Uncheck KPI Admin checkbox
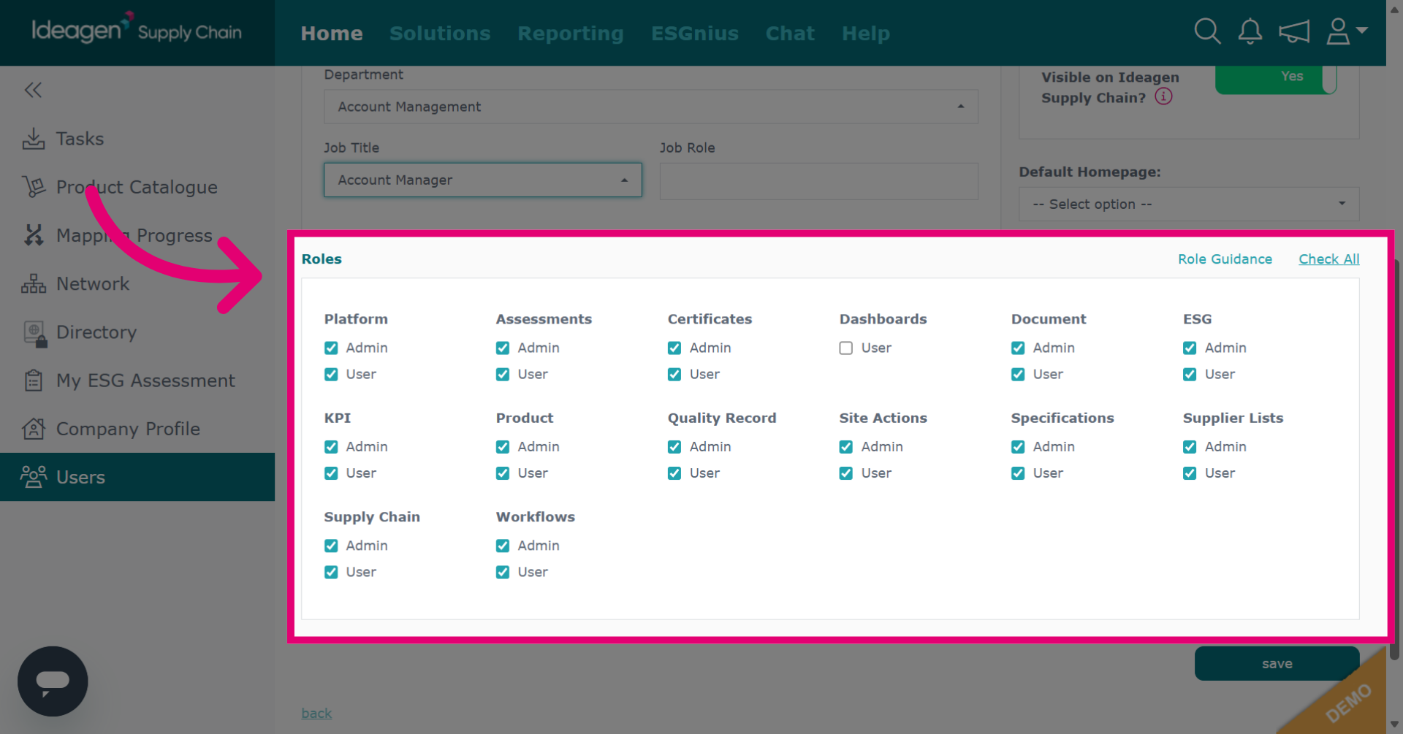1403x734 pixels. coord(331,447)
